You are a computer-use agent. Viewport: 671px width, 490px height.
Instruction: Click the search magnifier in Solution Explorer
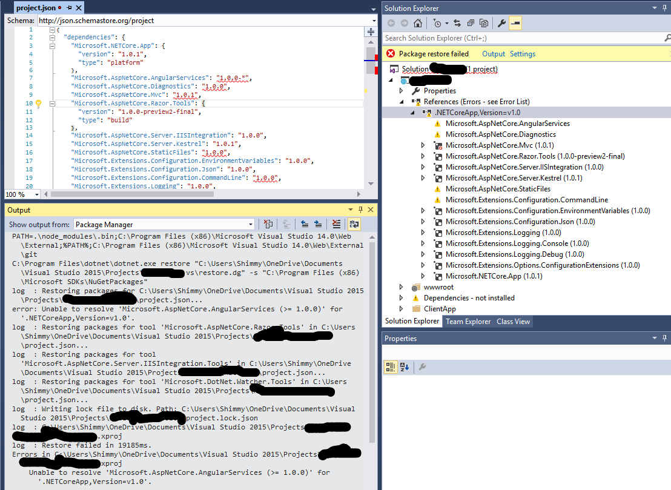(x=667, y=38)
